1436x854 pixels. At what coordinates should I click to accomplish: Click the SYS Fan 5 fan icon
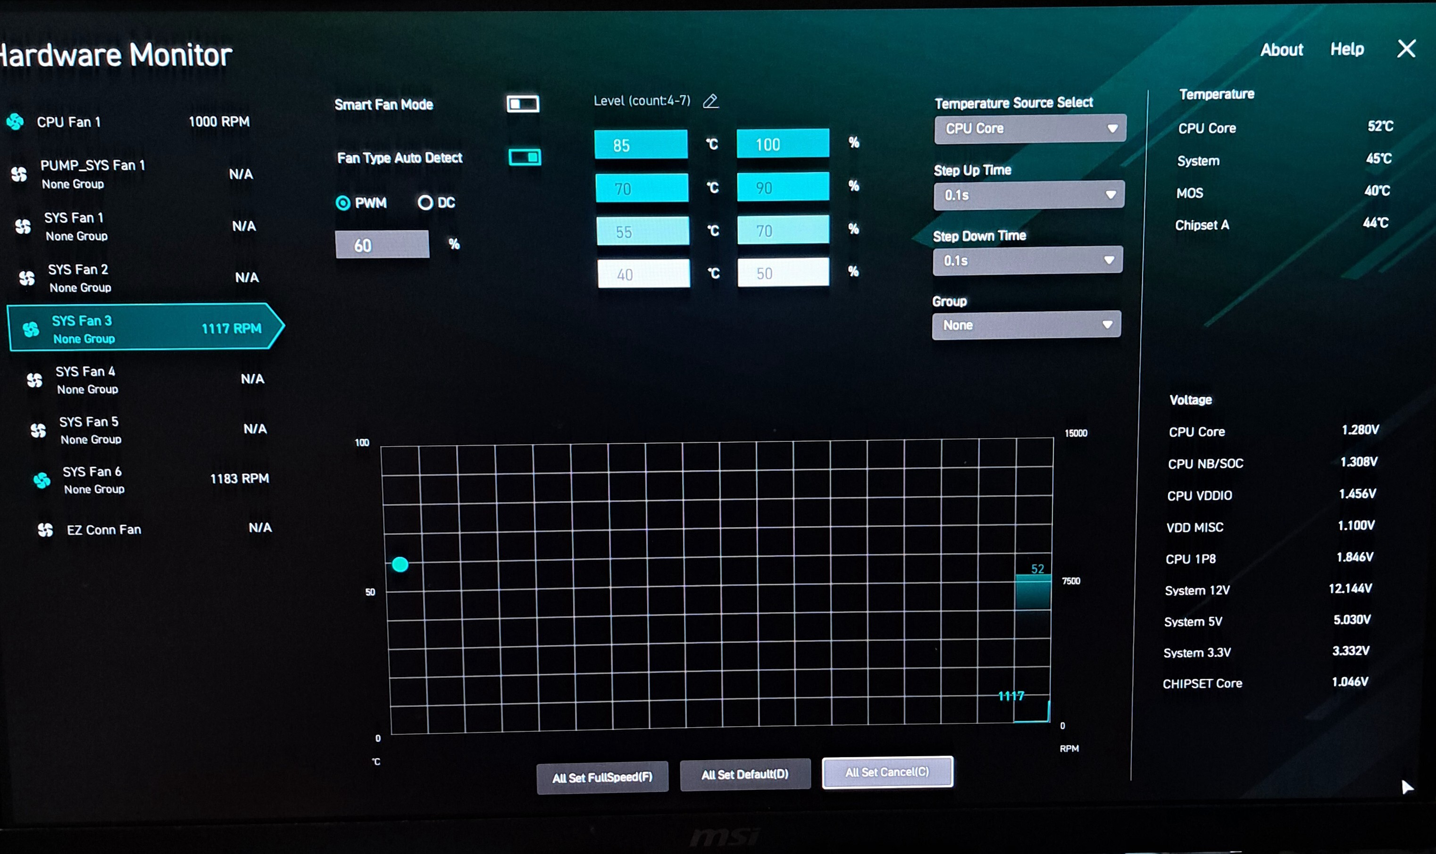(x=39, y=430)
